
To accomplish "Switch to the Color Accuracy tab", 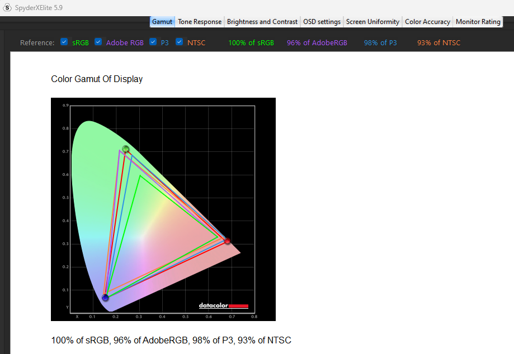I will (427, 22).
